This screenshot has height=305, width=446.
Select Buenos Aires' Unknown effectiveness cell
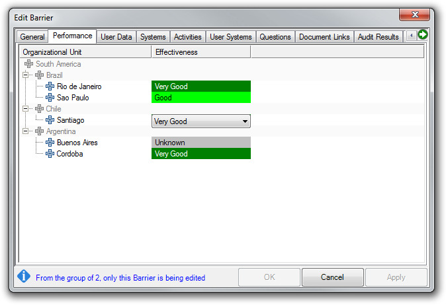pyautogui.click(x=201, y=143)
